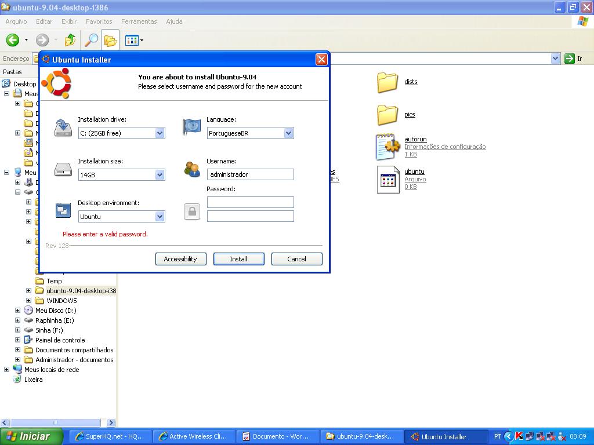The image size is (594, 445).
Task: Open the Installation drive dropdown
Action: tap(160, 133)
